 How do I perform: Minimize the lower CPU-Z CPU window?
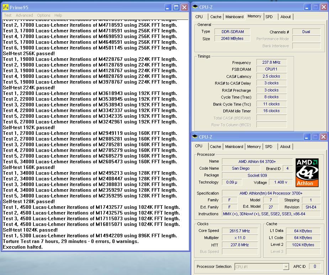point(307,137)
